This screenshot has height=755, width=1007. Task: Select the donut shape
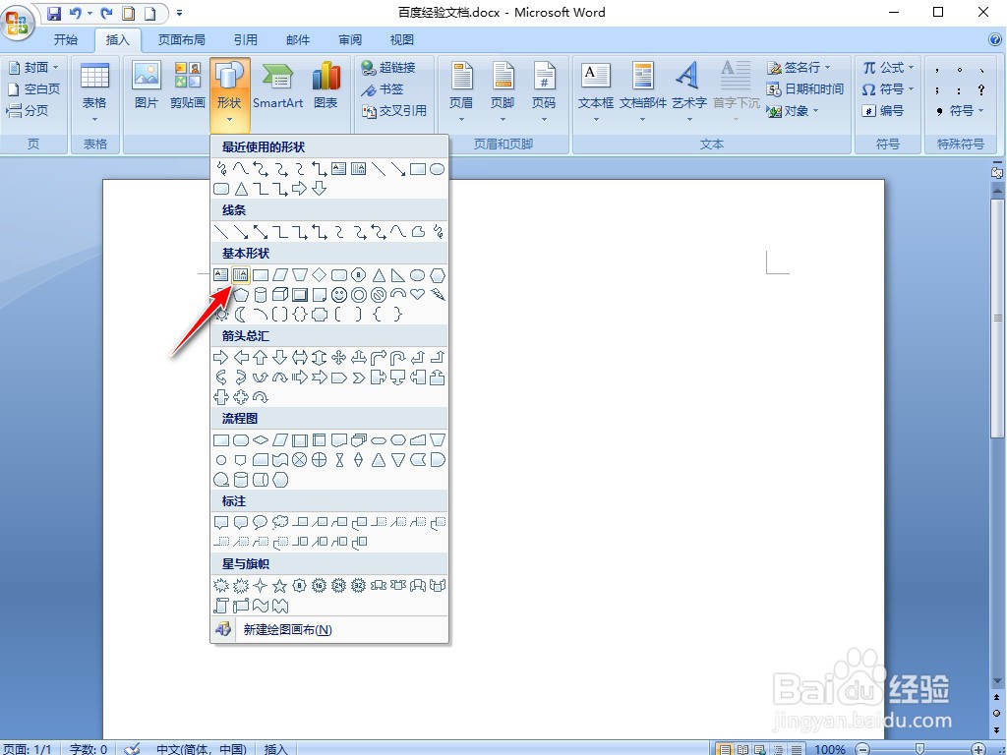click(x=358, y=295)
